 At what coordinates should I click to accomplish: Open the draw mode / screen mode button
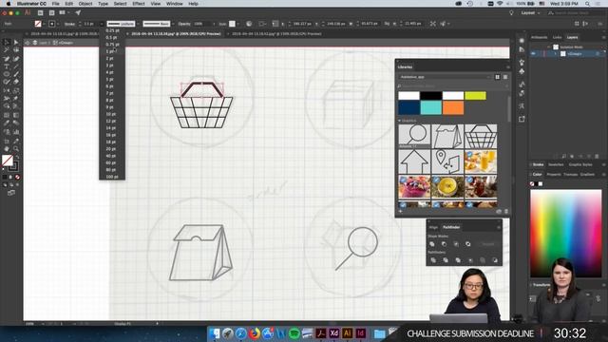(x=11, y=192)
